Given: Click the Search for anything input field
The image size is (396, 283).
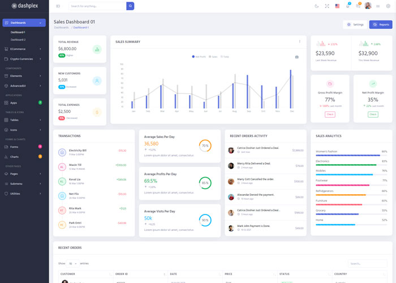Looking at the screenshot, I should point(97,6).
